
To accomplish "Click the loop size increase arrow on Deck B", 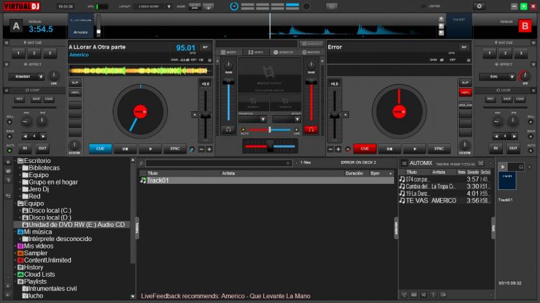I will tap(514, 137).
